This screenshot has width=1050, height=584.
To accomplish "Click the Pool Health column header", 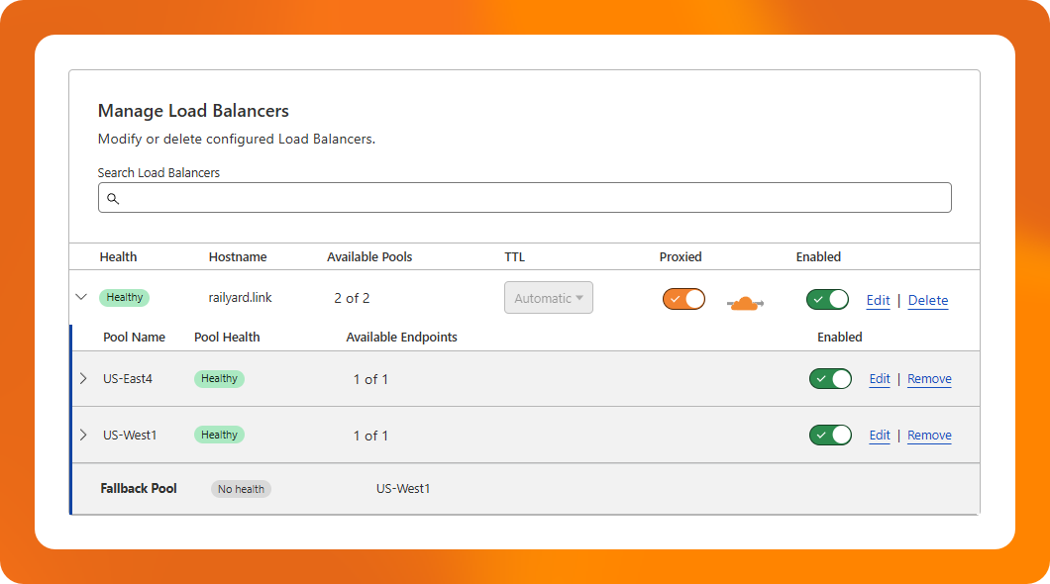I will click(227, 338).
